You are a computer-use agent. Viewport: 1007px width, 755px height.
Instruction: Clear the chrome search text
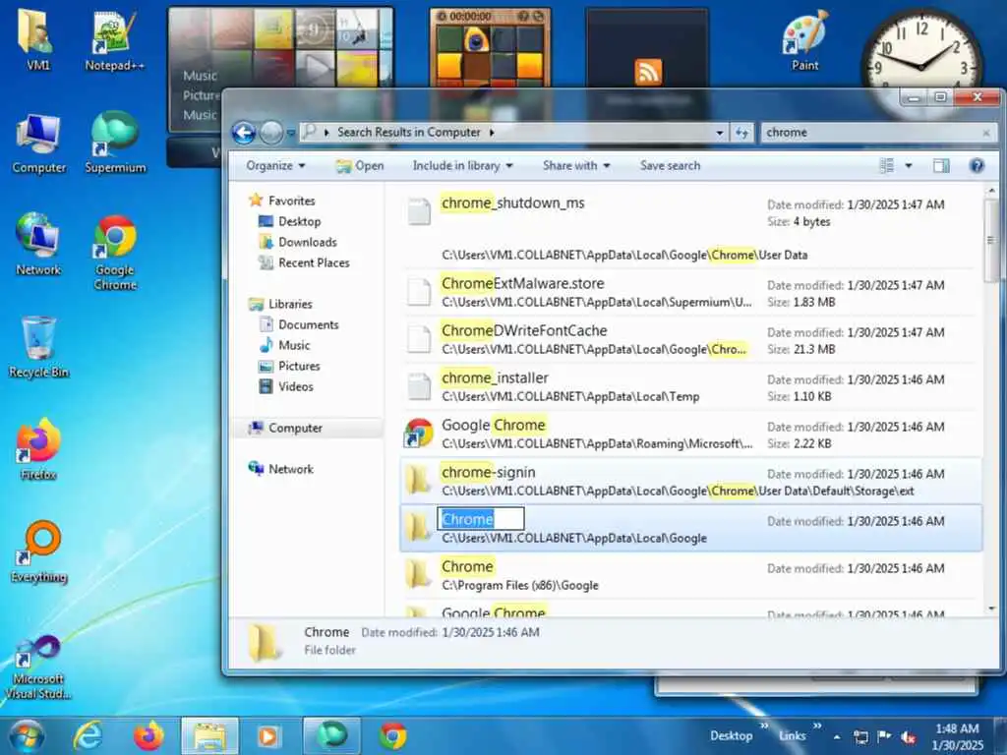[986, 133]
